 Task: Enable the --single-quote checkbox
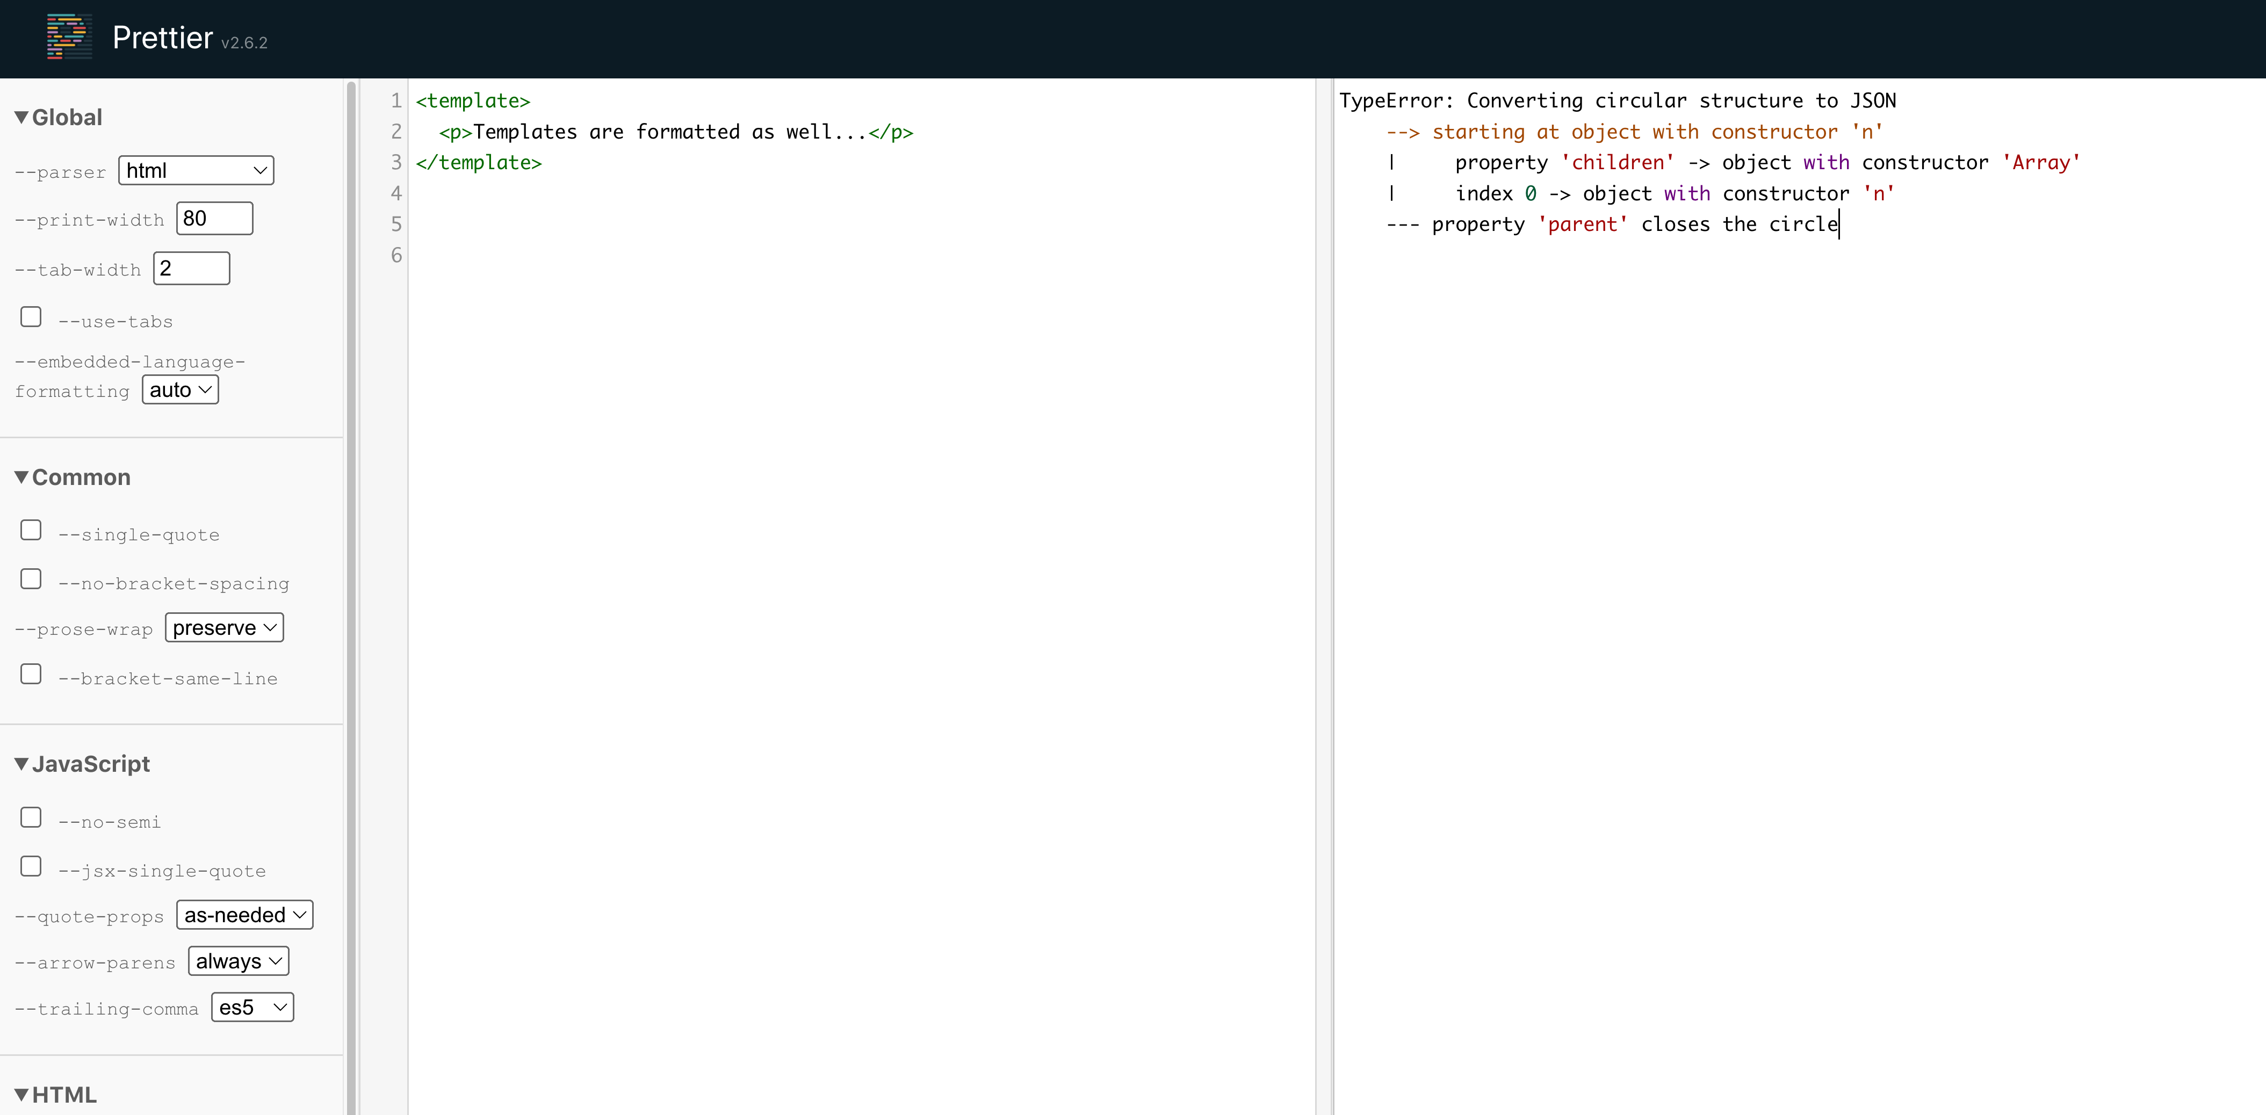click(31, 530)
